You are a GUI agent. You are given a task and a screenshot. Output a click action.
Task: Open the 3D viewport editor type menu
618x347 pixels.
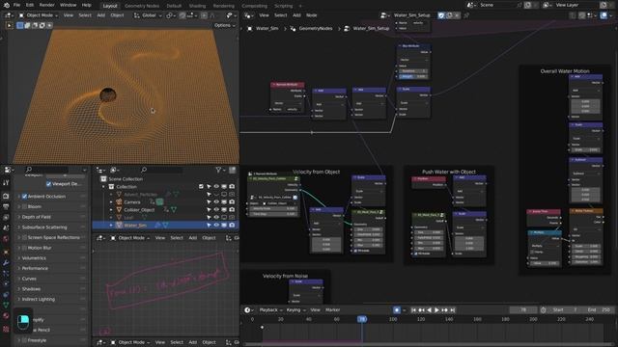pos(8,15)
